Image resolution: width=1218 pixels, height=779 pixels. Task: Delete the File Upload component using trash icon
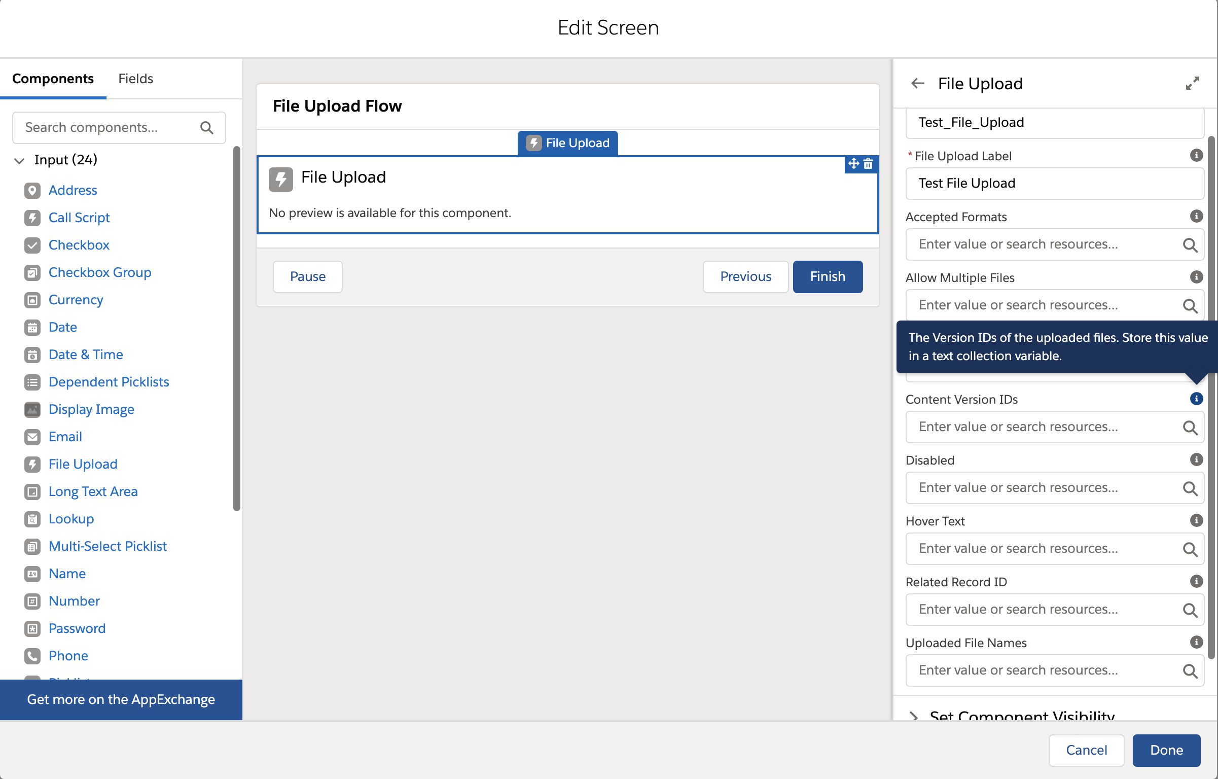pyautogui.click(x=868, y=164)
